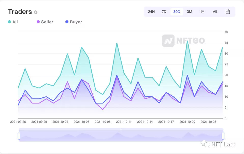Click the 30 value on y-axis
244x154 pixels.
(x=226, y=54)
